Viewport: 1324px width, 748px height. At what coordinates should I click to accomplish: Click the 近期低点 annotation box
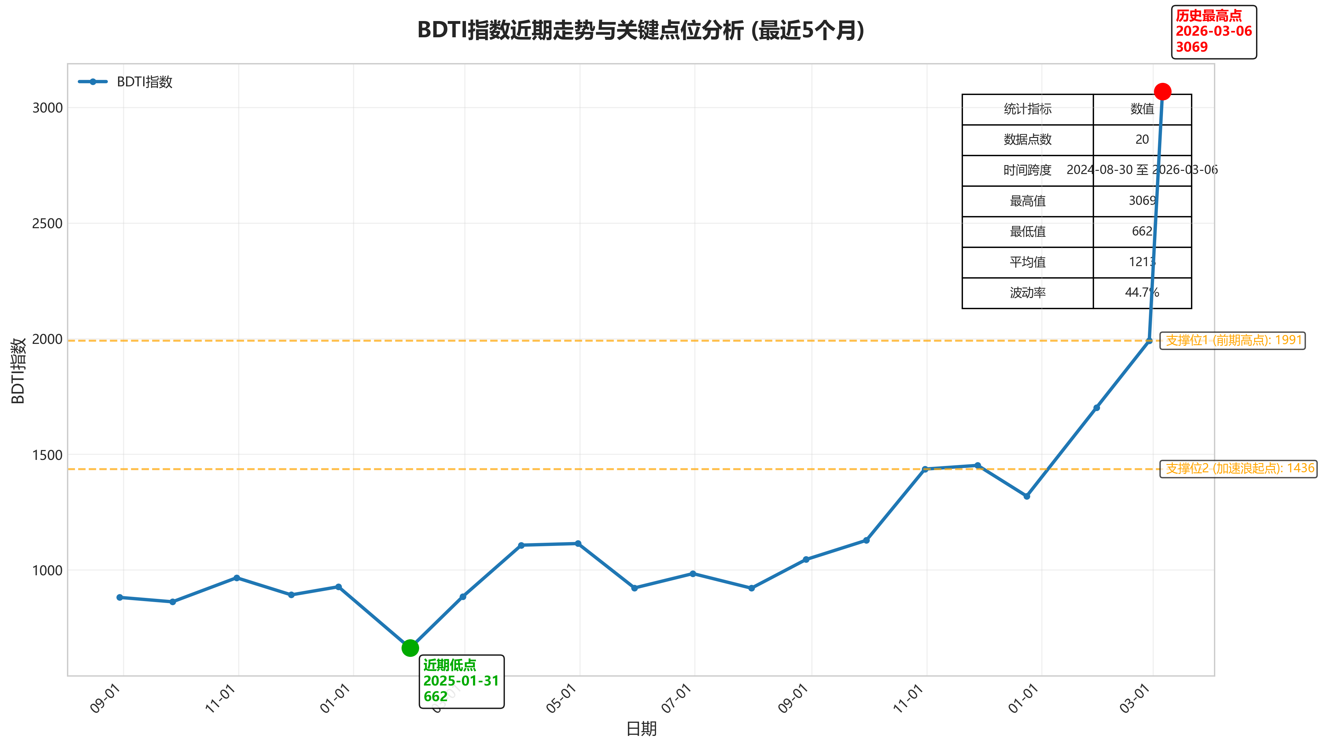pyautogui.click(x=461, y=681)
